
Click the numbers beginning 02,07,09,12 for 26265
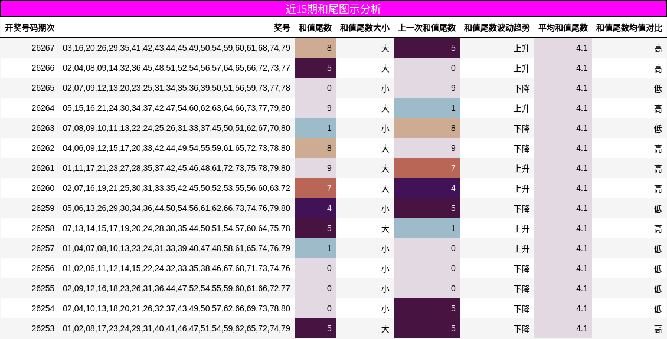click(x=176, y=88)
